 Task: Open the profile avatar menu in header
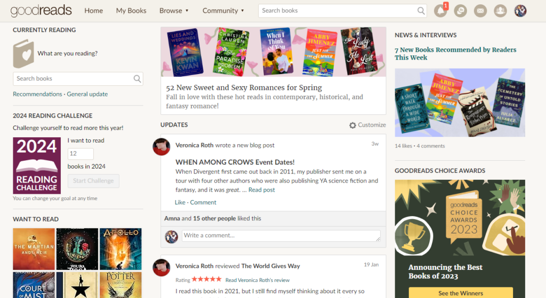pyautogui.click(x=520, y=11)
